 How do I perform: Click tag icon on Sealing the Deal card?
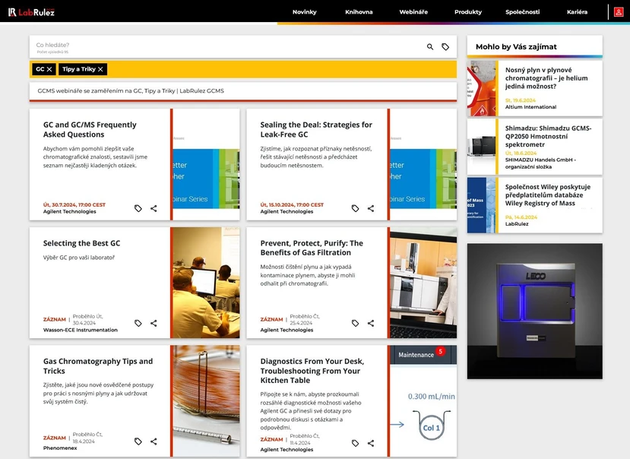click(355, 208)
